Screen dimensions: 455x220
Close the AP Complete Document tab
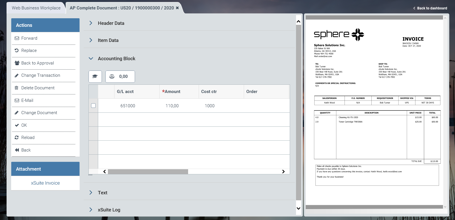(x=177, y=8)
